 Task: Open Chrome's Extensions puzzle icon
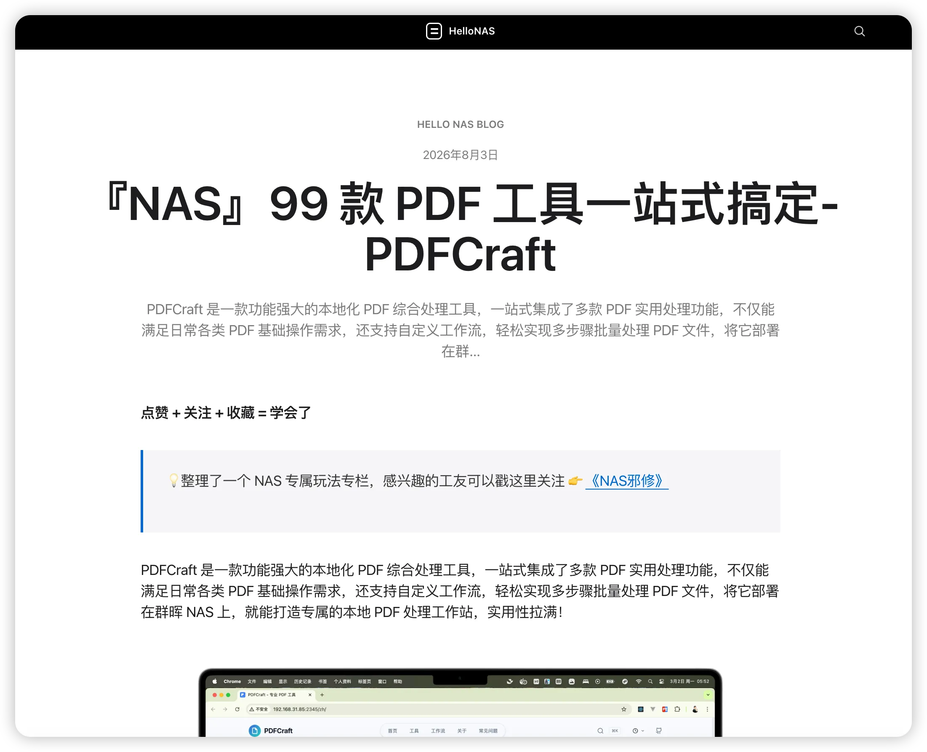tap(677, 709)
